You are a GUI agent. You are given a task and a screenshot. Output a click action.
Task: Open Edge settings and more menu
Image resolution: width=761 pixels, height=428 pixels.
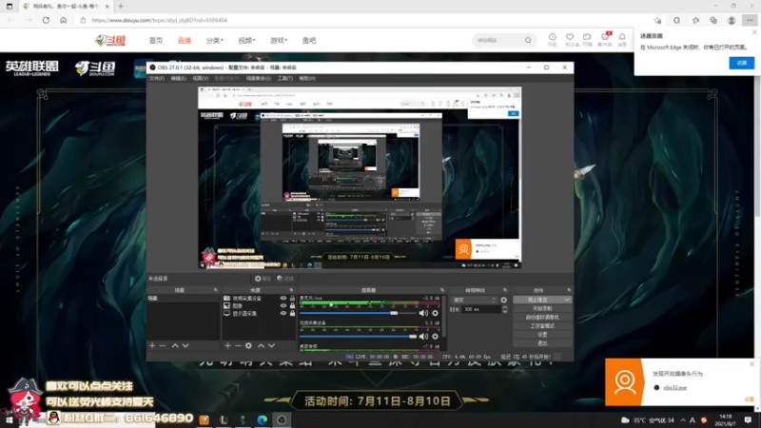pos(750,20)
